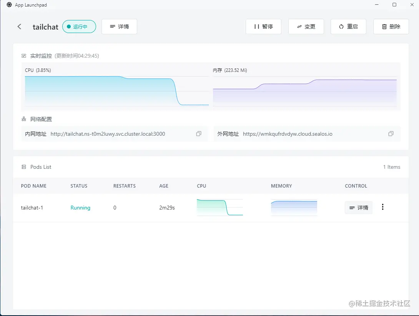
Task: Click the CPU (3.85%) label
Action: [38, 70]
